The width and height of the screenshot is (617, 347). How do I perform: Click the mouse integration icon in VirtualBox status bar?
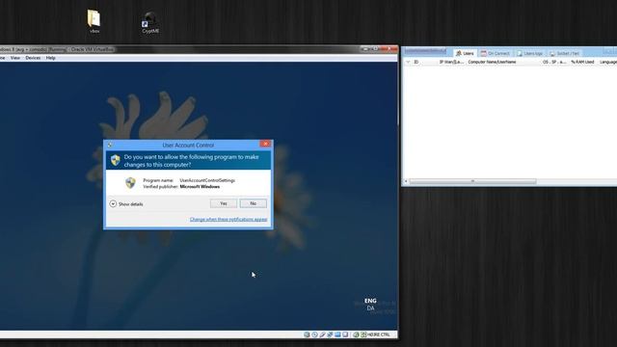point(356,334)
